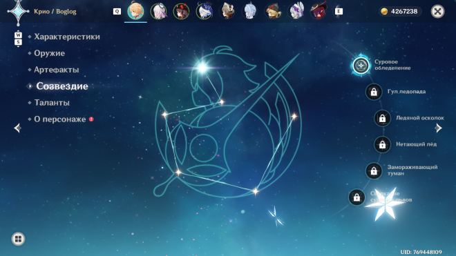Screen dimensions: 456x256
Task: Click the bottom locked constellation node
Action: coord(357,197)
